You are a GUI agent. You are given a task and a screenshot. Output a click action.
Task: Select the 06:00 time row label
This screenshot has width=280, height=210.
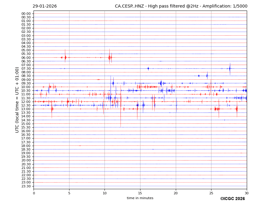point(26,58)
